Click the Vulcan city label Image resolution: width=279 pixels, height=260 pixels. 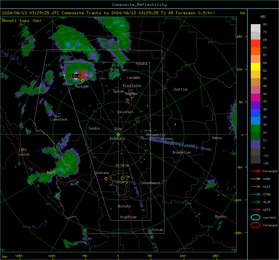tap(157, 230)
